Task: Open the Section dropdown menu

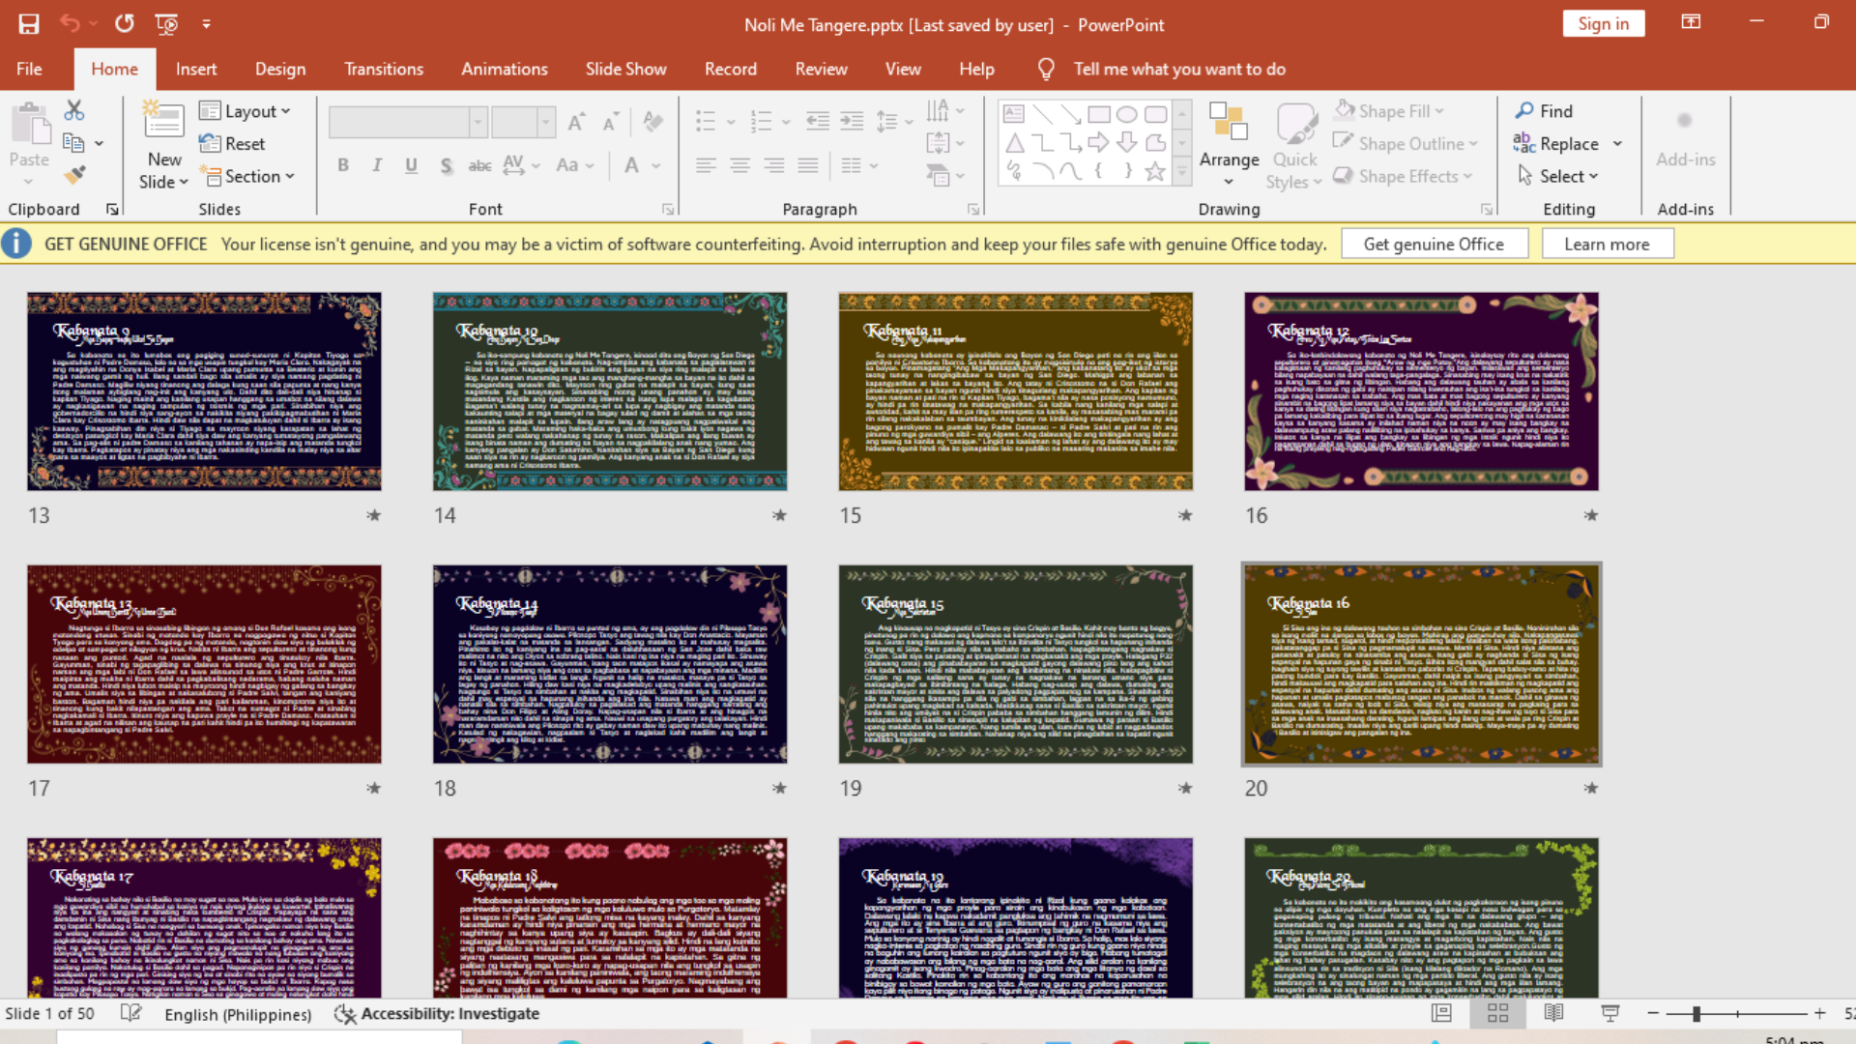Action: [x=247, y=176]
